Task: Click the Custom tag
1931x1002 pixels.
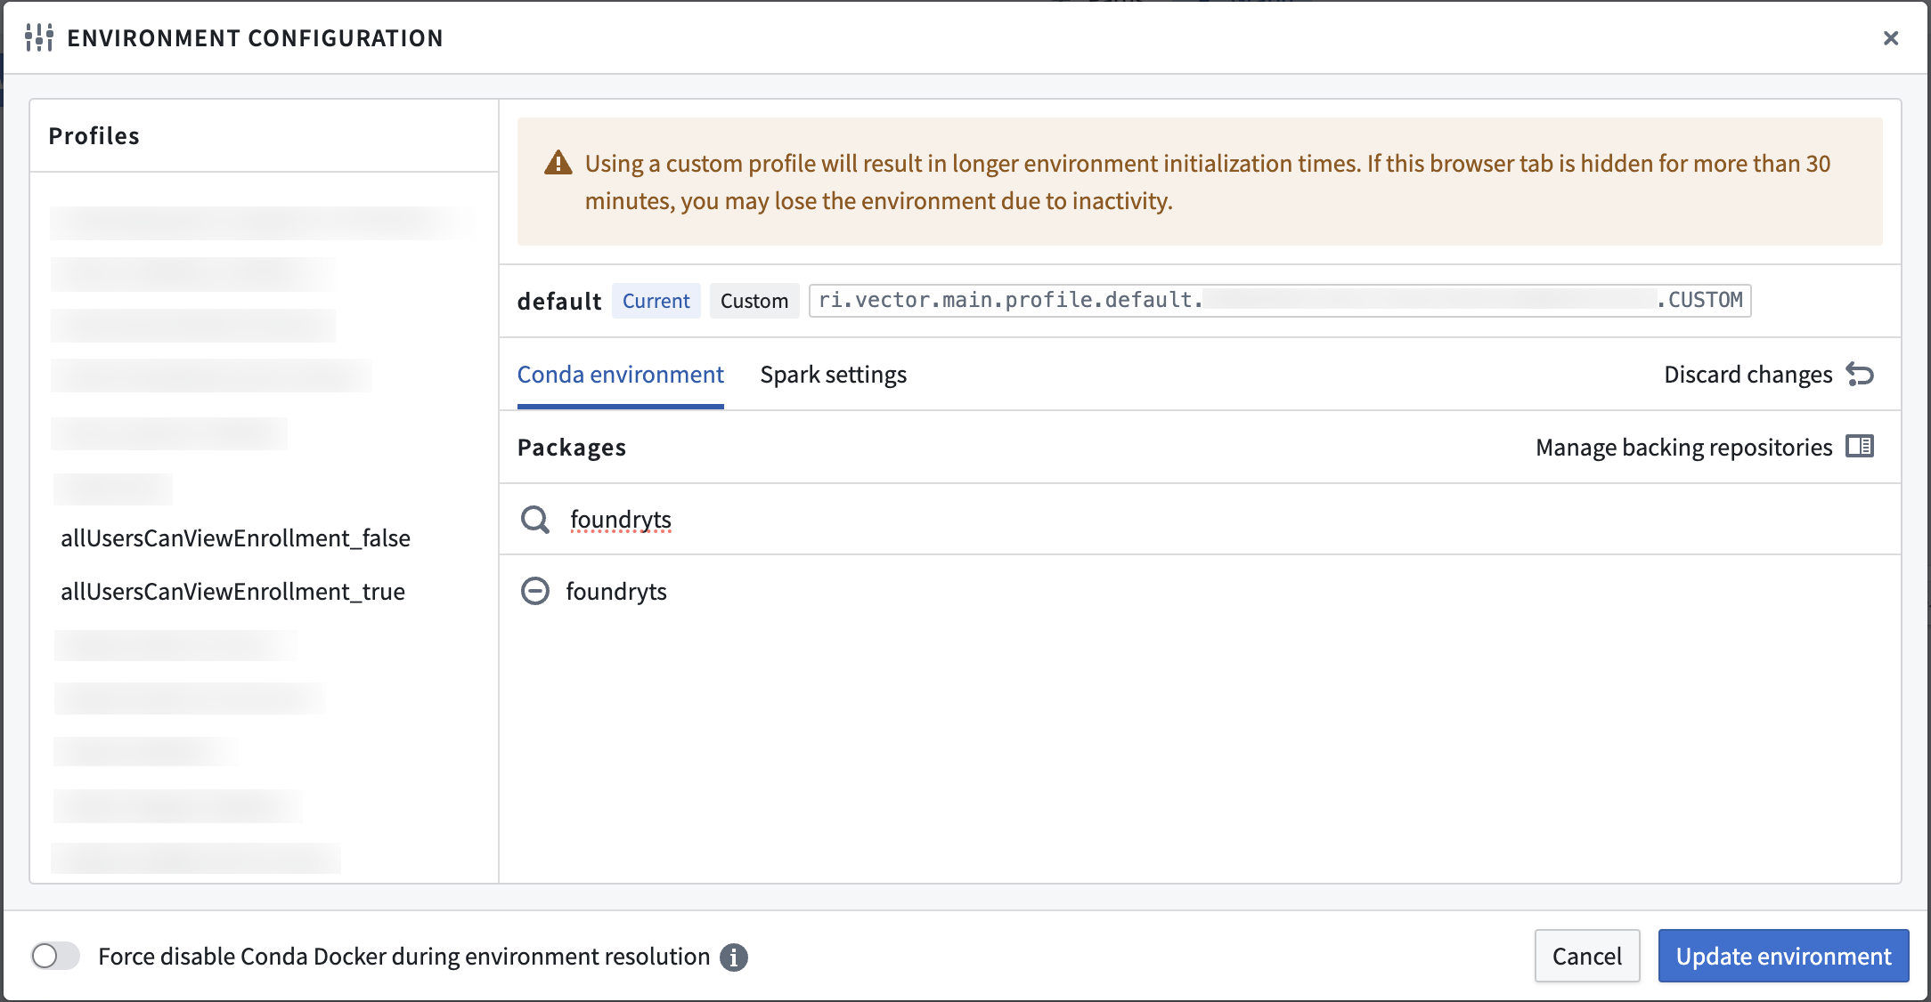Action: coord(754,301)
